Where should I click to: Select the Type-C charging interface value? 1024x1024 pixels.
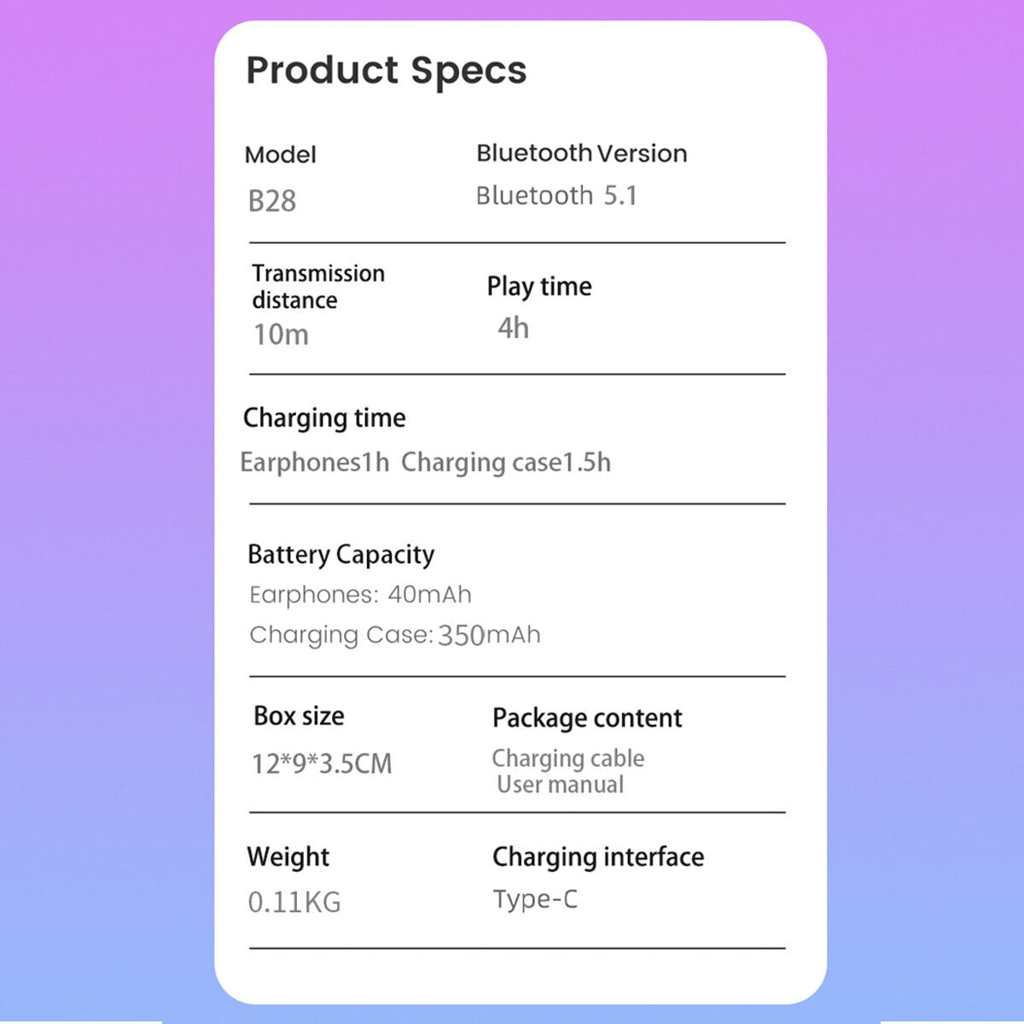pyautogui.click(x=535, y=899)
